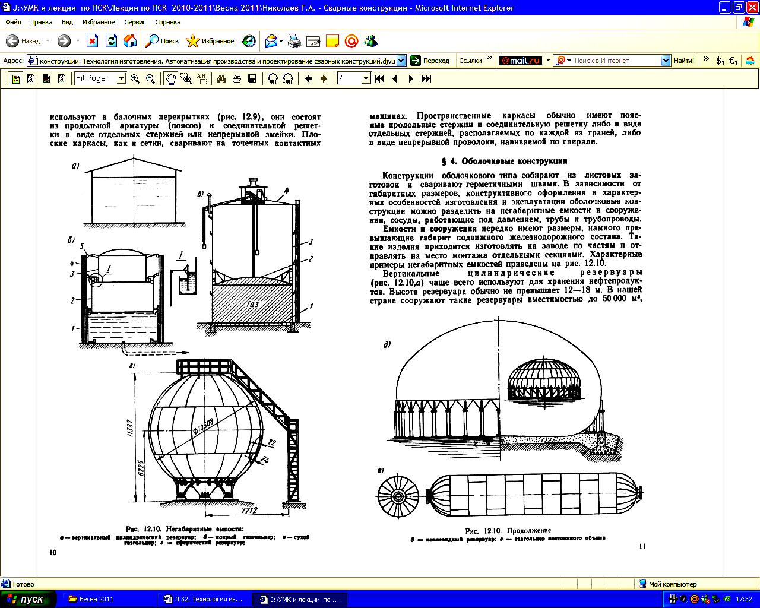This screenshot has height=608, width=760.
Task: Open the Избранное menu in the menu bar
Action: coord(99,22)
